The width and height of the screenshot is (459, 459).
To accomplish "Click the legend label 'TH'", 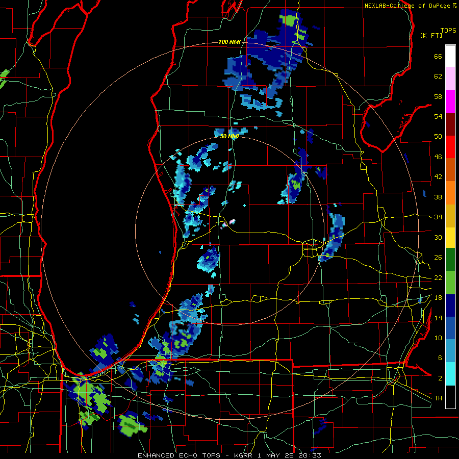I will [438, 398].
